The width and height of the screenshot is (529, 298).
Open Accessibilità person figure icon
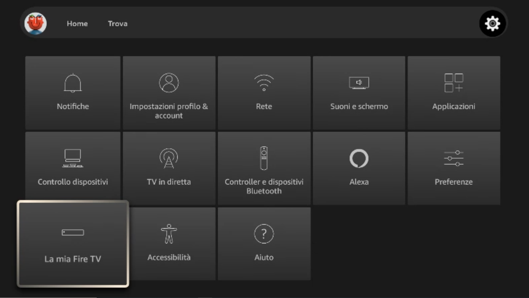coord(169,234)
